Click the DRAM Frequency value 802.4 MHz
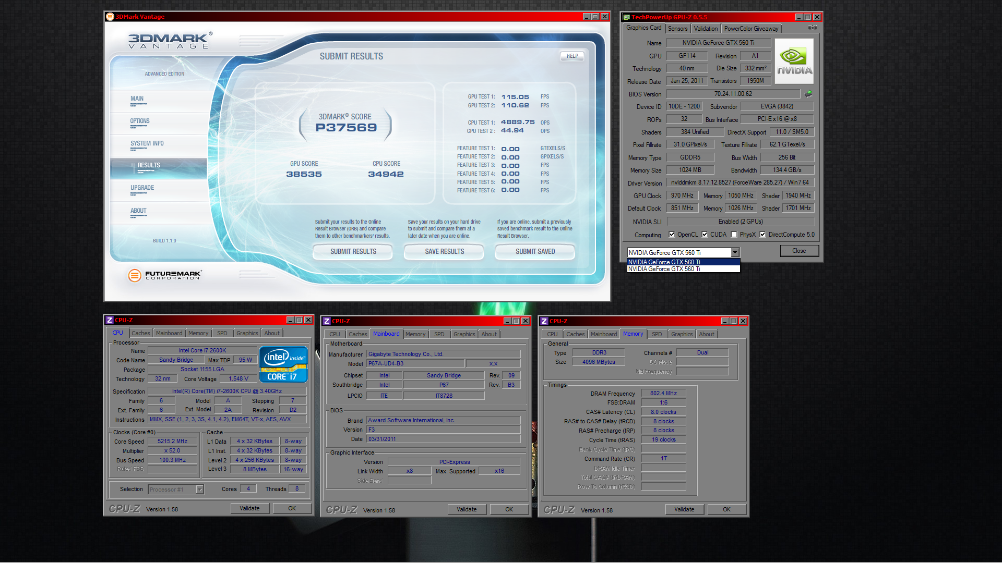This screenshot has height=563, width=1002. point(663,393)
